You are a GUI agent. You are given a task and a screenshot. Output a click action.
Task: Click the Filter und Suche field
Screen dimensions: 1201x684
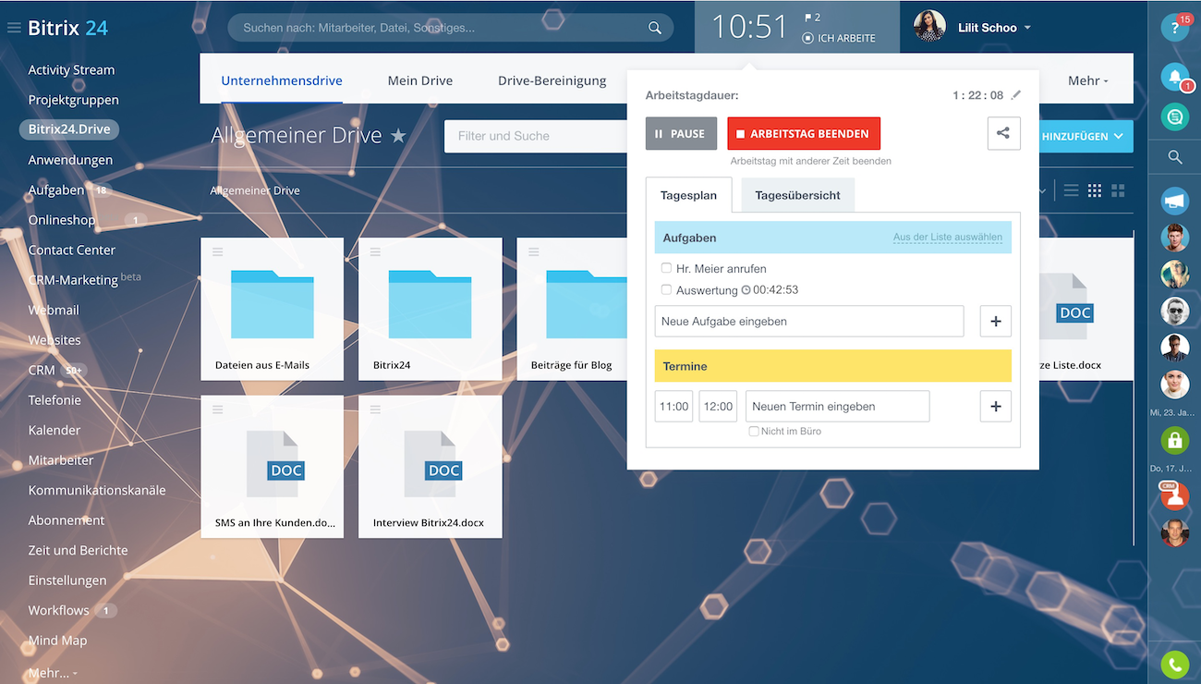(536, 136)
